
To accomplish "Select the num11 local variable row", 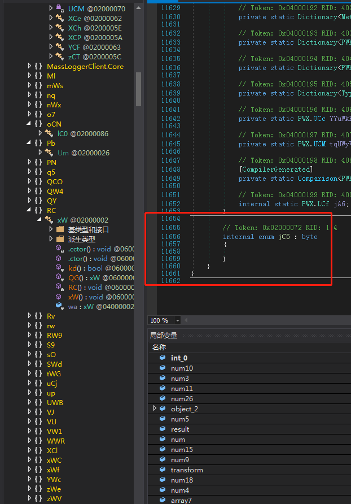I will coord(249,388).
